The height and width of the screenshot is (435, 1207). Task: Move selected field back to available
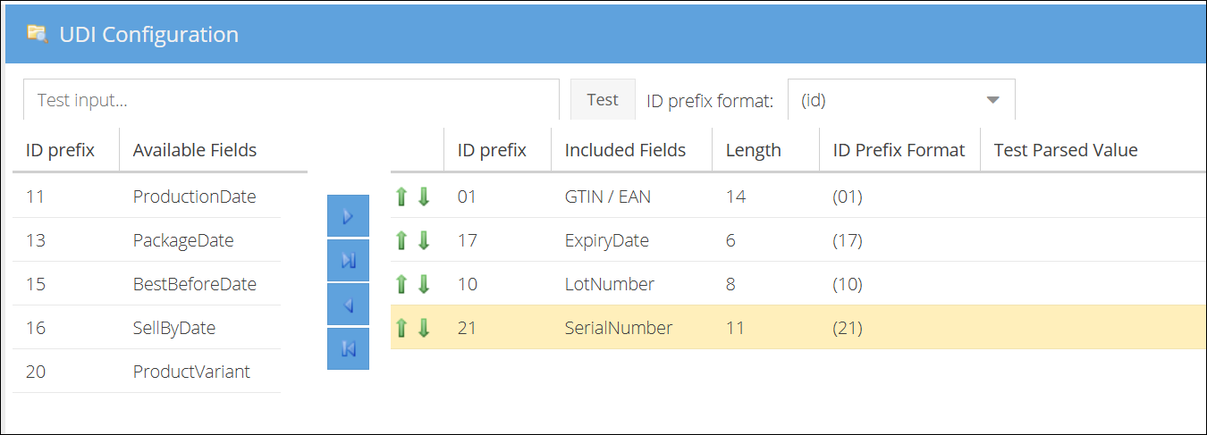click(x=348, y=305)
